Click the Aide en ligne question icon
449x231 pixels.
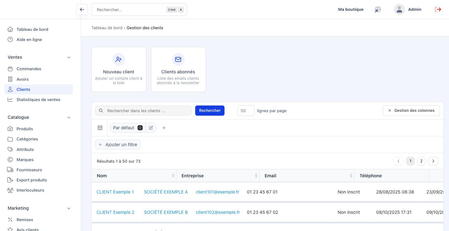10,39
